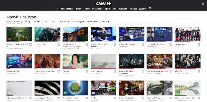
Task: Play the Niezwykłe podróże koleją forest thumbnail
Action: pyautogui.click(x=19, y=34)
